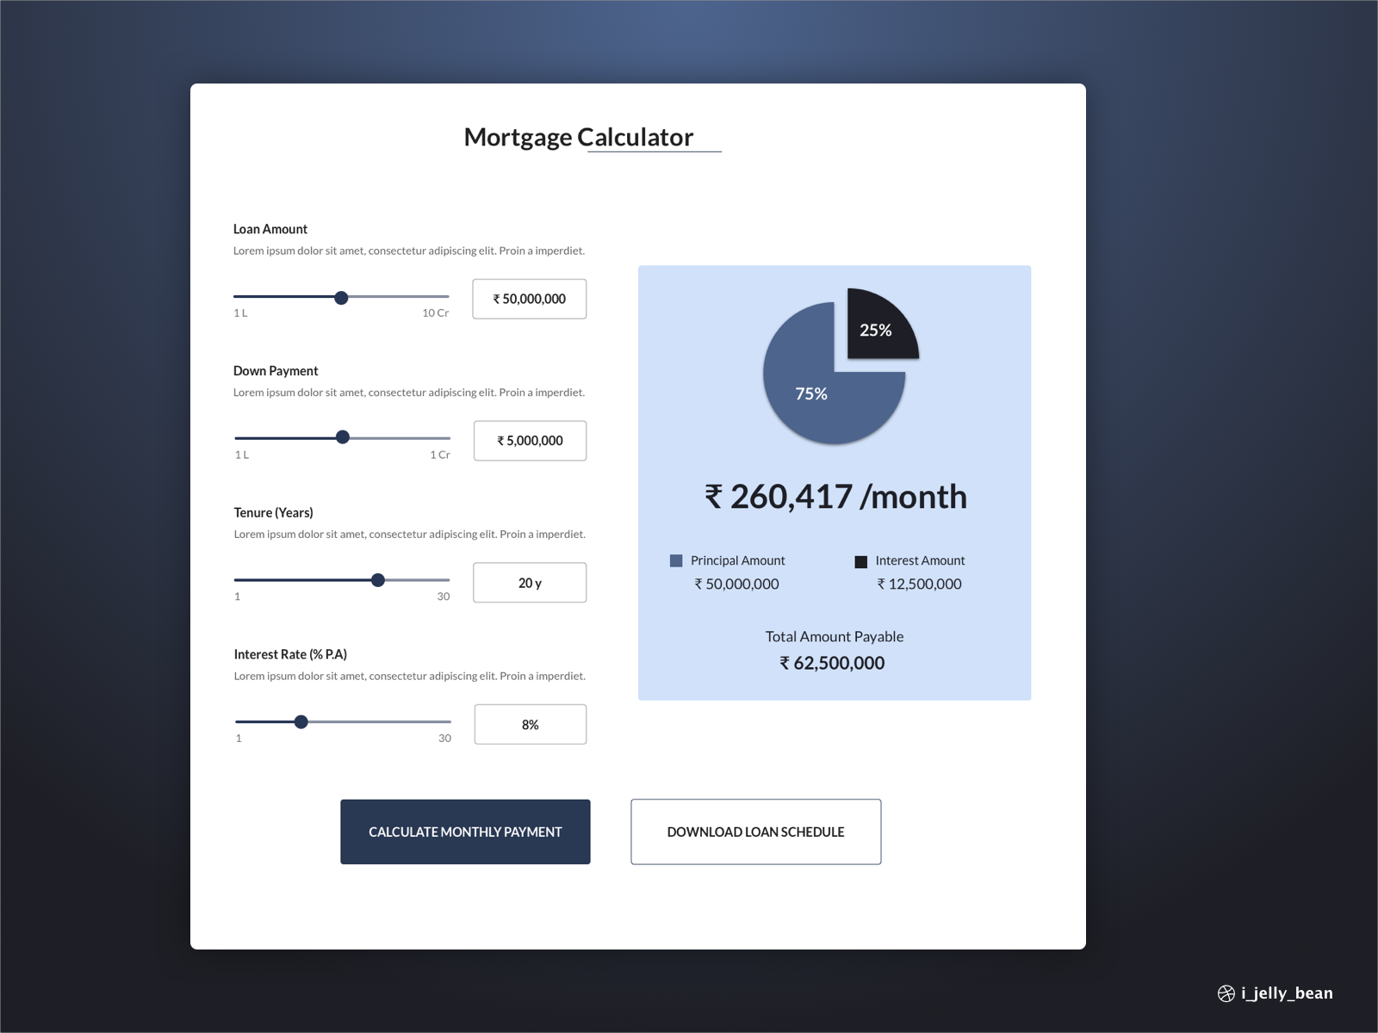The height and width of the screenshot is (1033, 1378).
Task: Click the 20 y tenure field
Action: click(x=531, y=583)
